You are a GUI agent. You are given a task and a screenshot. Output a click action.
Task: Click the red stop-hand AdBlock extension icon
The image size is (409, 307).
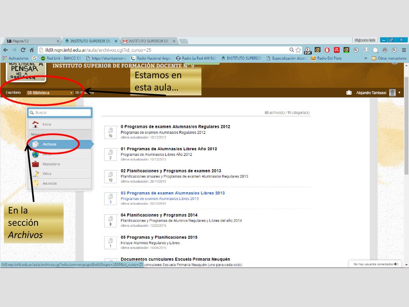pyautogui.click(x=327, y=50)
